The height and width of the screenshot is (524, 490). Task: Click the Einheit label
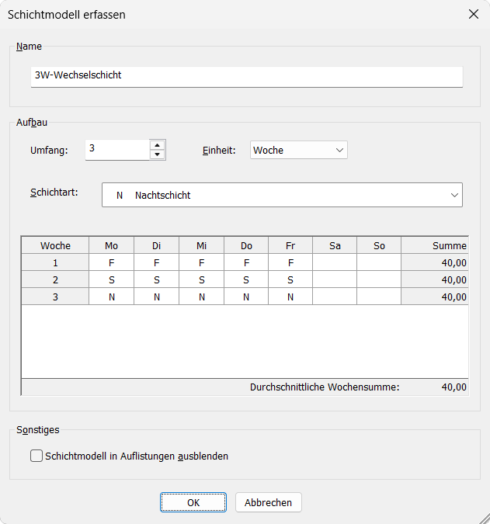[219, 151]
